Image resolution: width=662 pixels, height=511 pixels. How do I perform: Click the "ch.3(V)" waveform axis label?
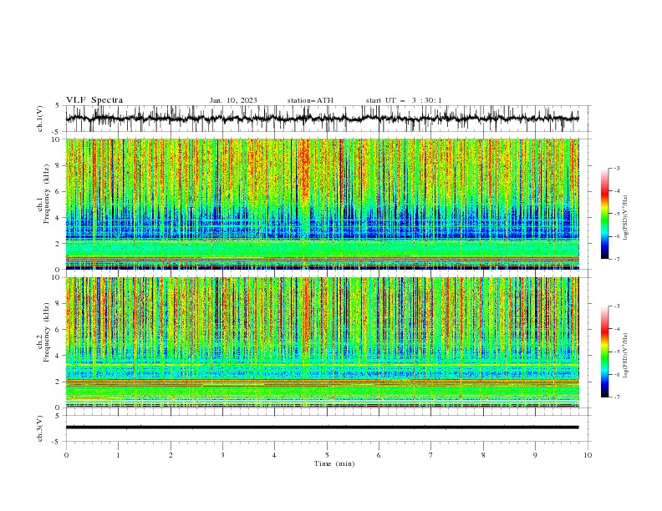pyautogui.click(x=40, y=428)
